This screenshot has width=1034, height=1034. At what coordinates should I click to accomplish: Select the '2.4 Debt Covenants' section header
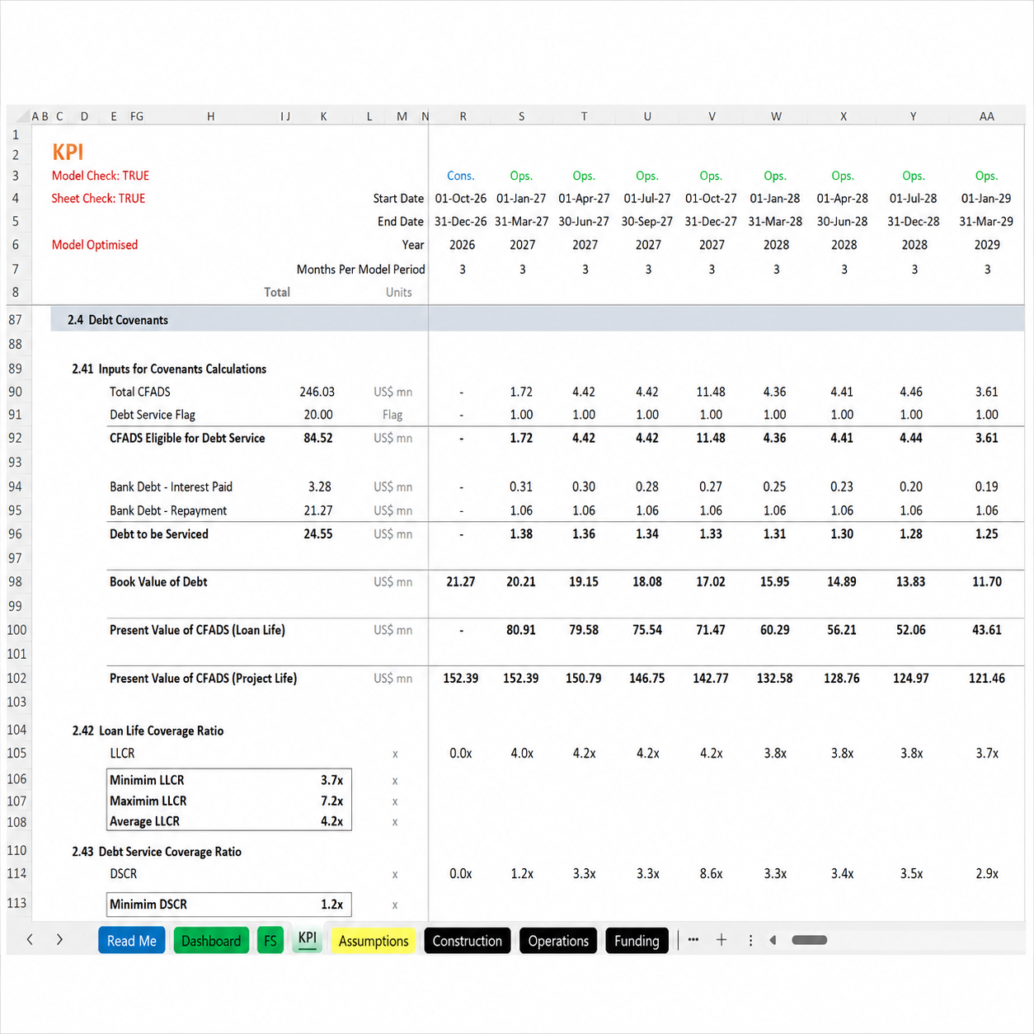pos(118,320)
